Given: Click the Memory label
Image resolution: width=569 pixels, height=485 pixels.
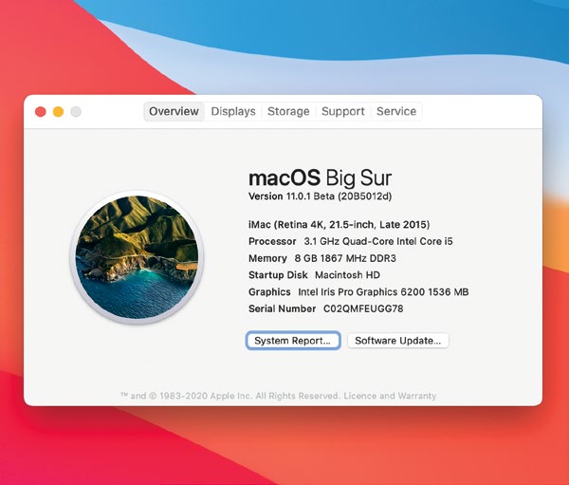Looking at the screenshot, I should click(267, 258).
